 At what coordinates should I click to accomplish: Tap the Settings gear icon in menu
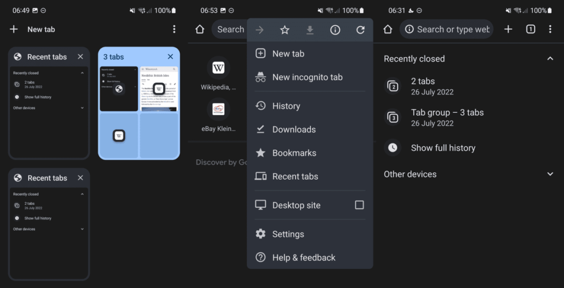click(261, 234)
